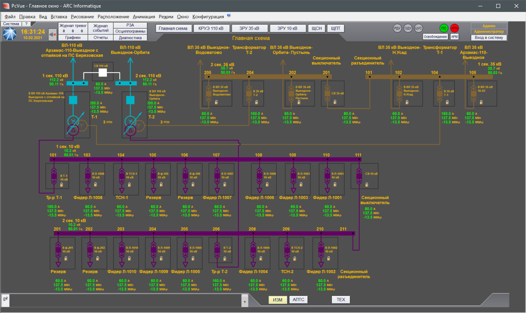This screenshot has height=313, width=526.
Task: Click the cell 204 В 35 кВ Т-2 breaker
Action: tap(249, 94)
